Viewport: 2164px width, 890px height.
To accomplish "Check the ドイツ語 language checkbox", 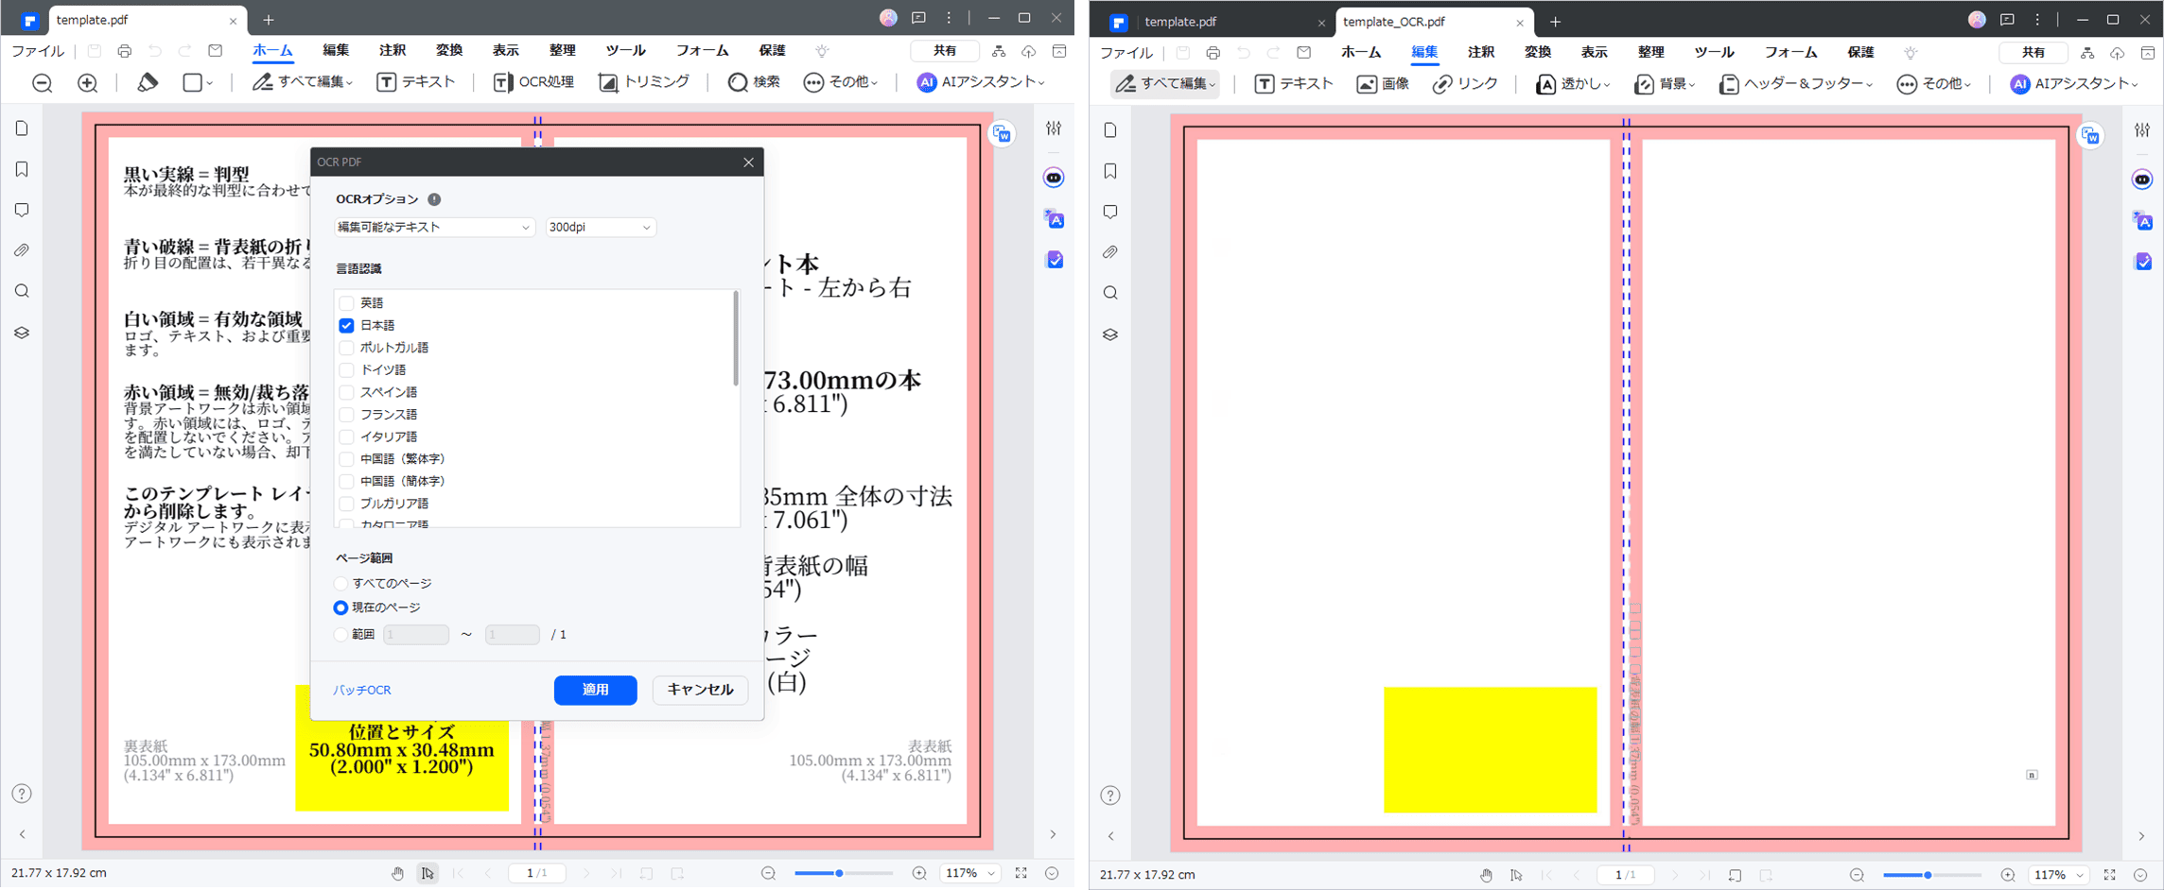I will pyautogui.click(x=346, y=369).
